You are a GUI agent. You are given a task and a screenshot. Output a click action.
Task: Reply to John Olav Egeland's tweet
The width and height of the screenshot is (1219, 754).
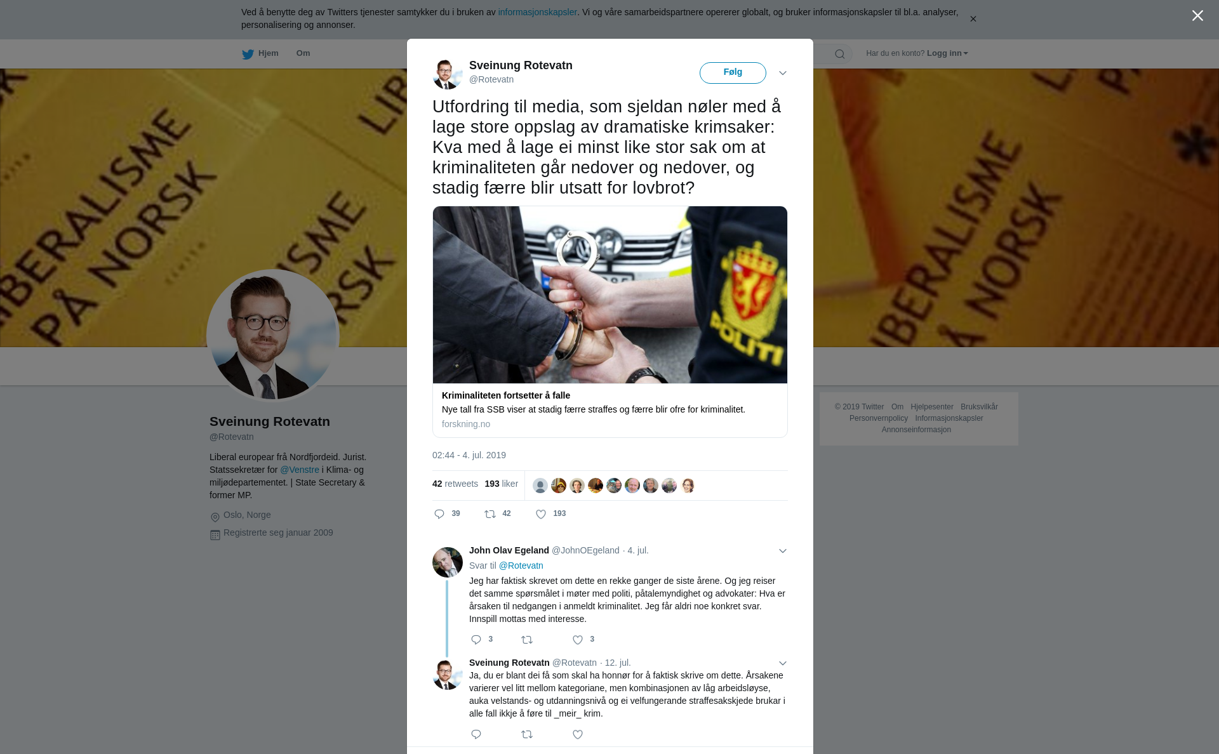click(476, 640)
